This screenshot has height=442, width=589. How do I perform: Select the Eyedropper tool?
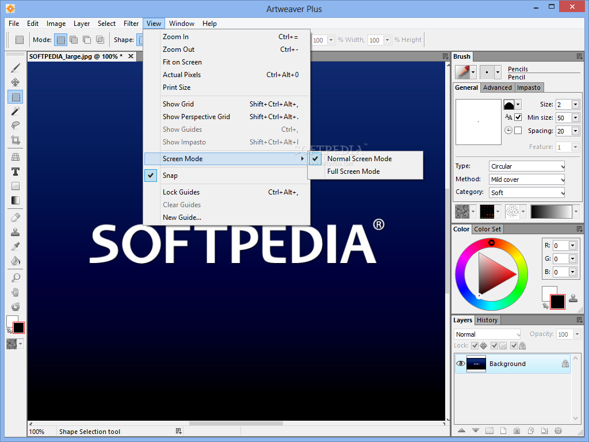click(16, 246)
